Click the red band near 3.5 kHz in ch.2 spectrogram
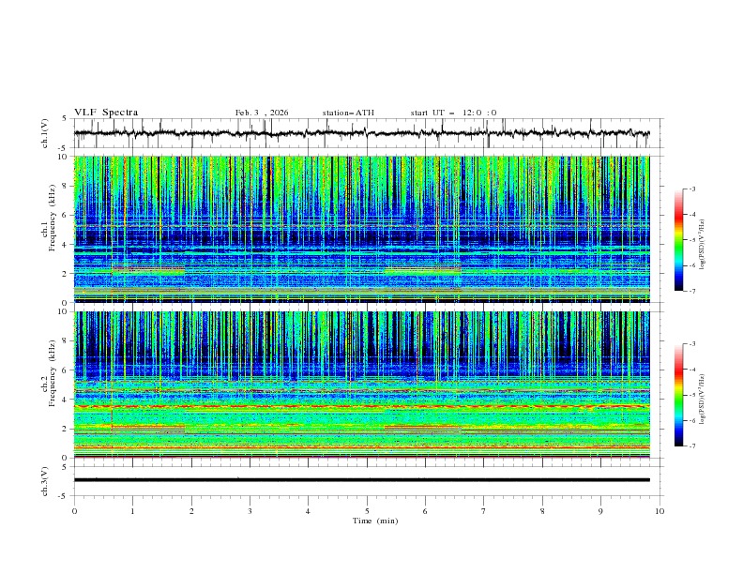The image size is (743, 574). tap(361, 406)
